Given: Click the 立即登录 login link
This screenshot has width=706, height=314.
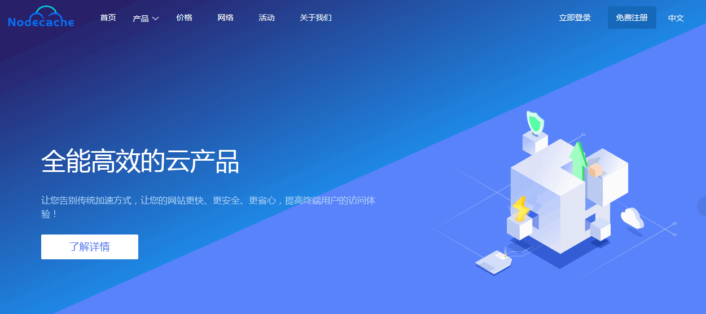Looking at the screenshot, I should [x=575, y=17].
